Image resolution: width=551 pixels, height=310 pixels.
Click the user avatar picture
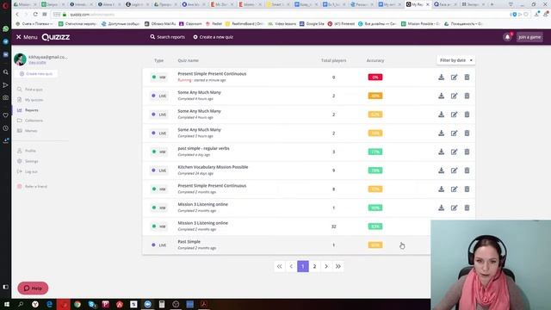[20, 59]
